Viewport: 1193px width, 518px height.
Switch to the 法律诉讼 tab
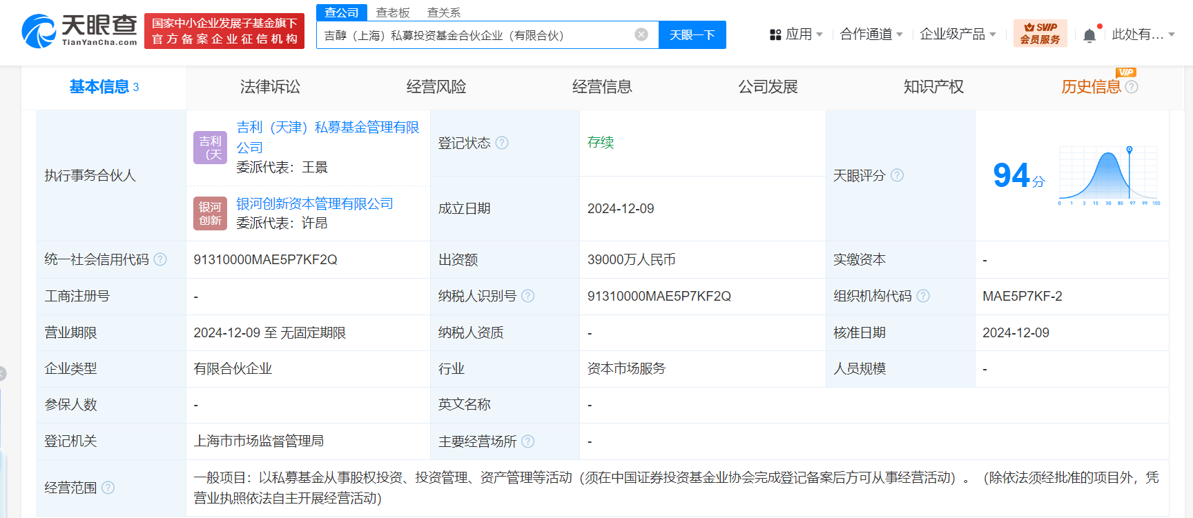270,87
